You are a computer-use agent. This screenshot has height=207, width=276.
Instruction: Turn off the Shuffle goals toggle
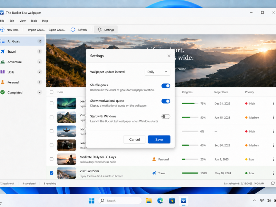(166, 86)
